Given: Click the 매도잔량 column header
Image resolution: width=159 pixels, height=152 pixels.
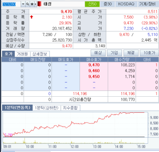Looking at the screenshot, I should [38, 59].
